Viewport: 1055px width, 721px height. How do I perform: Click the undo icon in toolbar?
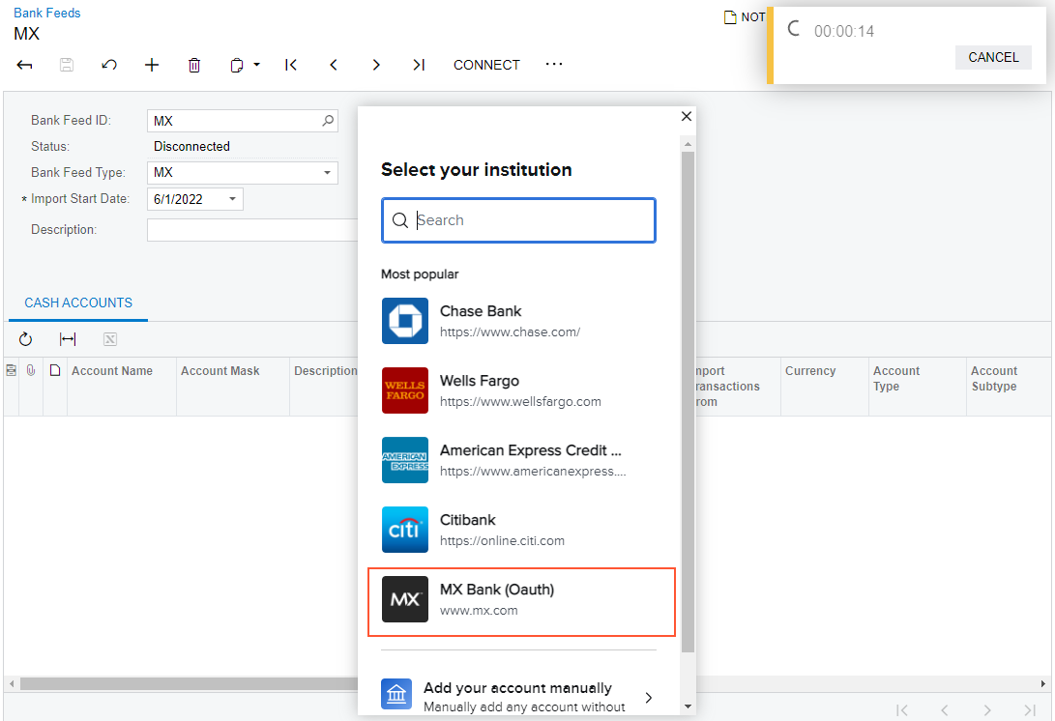(109, 65)
